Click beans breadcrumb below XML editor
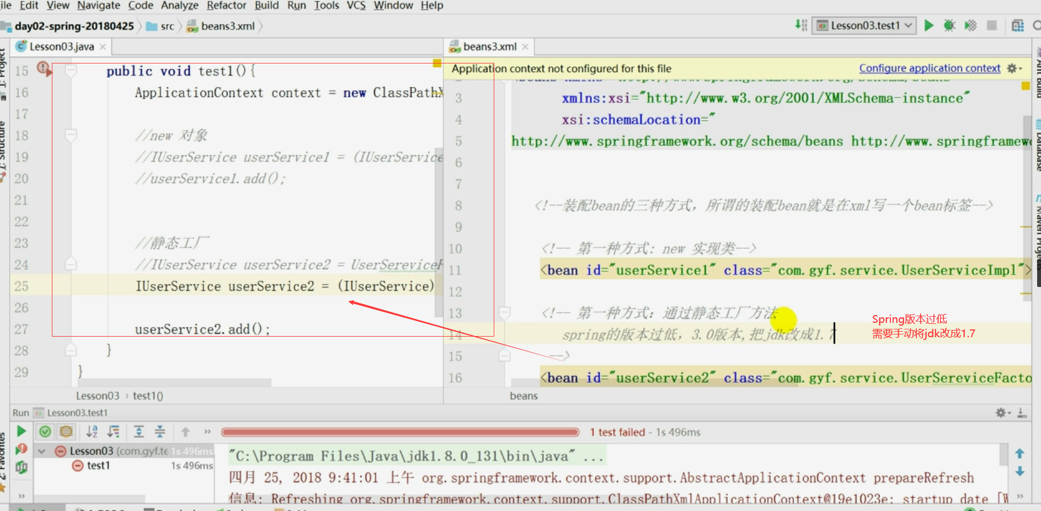Image resolution: width=1041 pixels, height=511 pixels. tap(524, 396)
